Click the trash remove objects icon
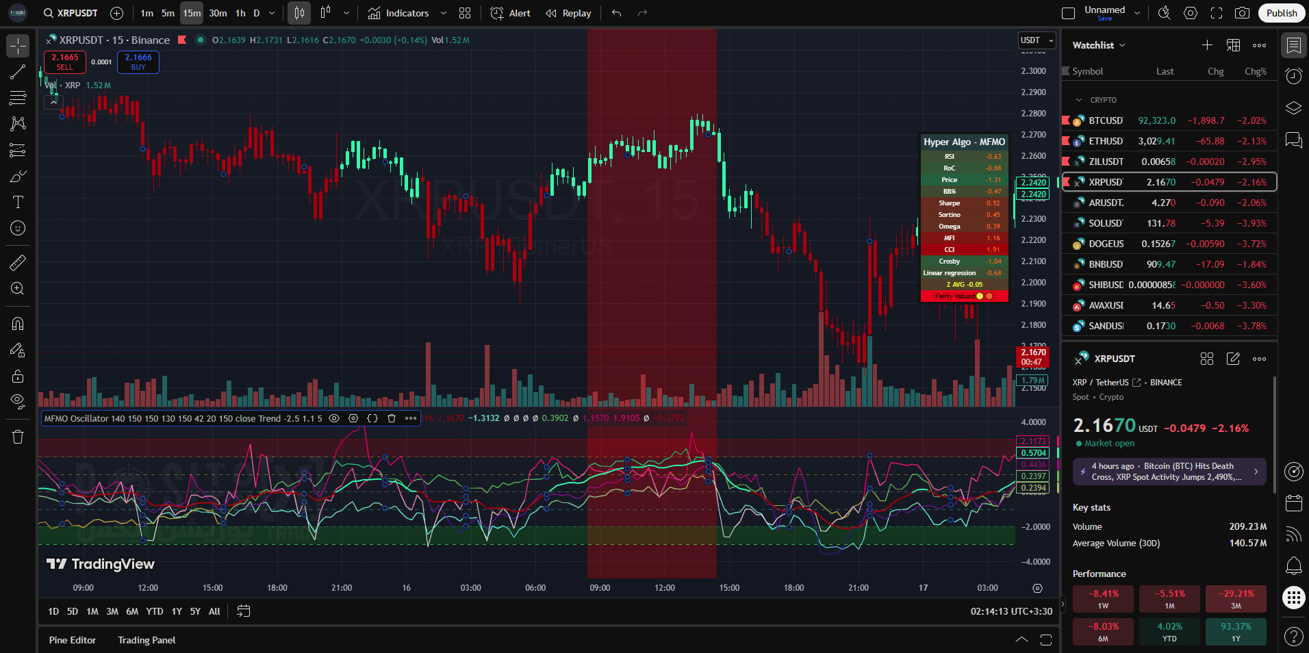 click(x=18, y=437)
